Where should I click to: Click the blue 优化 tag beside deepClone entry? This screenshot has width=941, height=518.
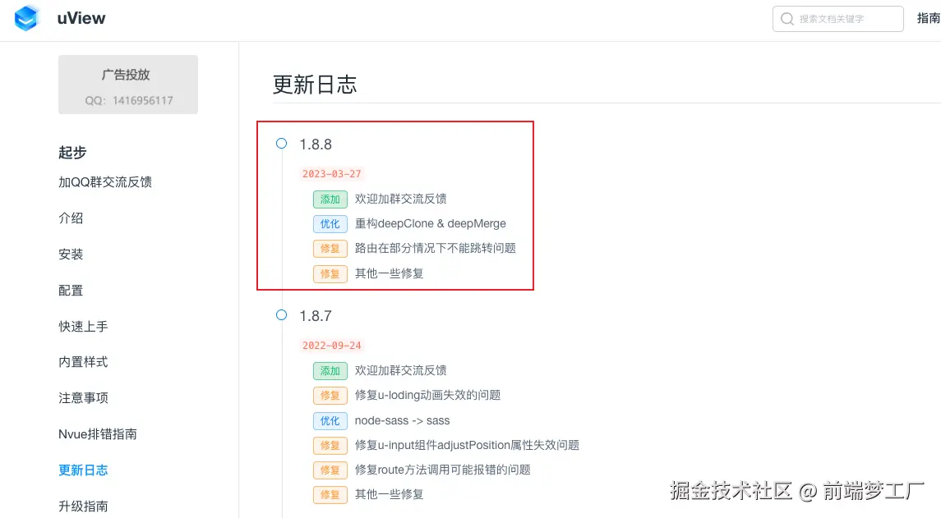[x=330, y=224]
